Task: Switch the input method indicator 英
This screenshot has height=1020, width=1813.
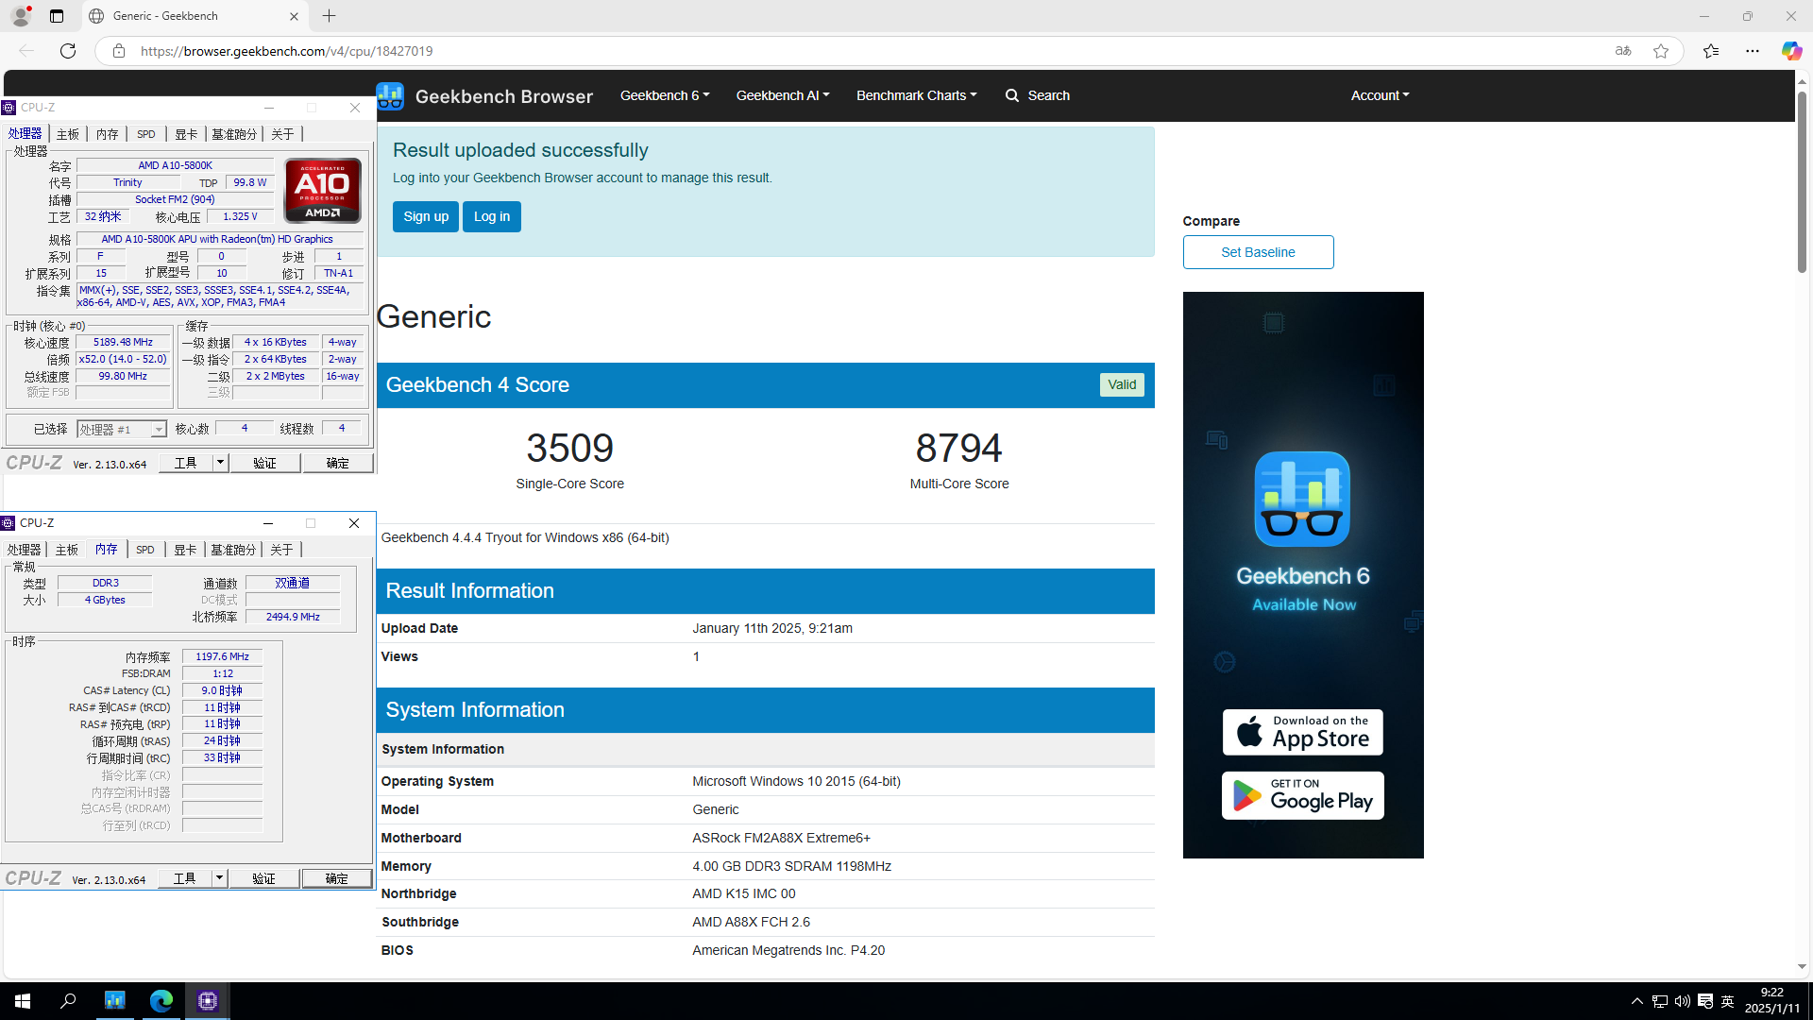Action: coord(1728,1001)
